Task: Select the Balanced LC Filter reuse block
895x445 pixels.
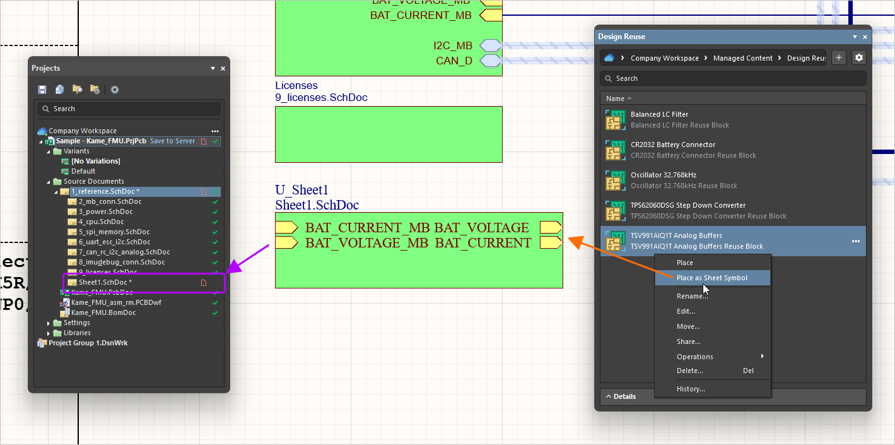Action: click(x=733, y=119)
